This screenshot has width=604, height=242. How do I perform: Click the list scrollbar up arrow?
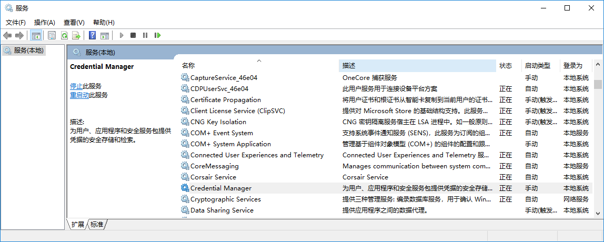[598, 64]
